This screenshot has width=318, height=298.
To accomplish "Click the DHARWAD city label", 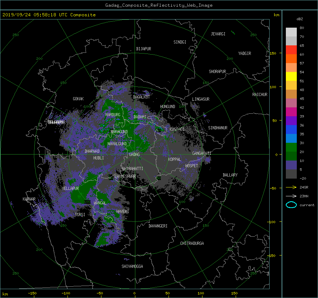I will 92,151.
